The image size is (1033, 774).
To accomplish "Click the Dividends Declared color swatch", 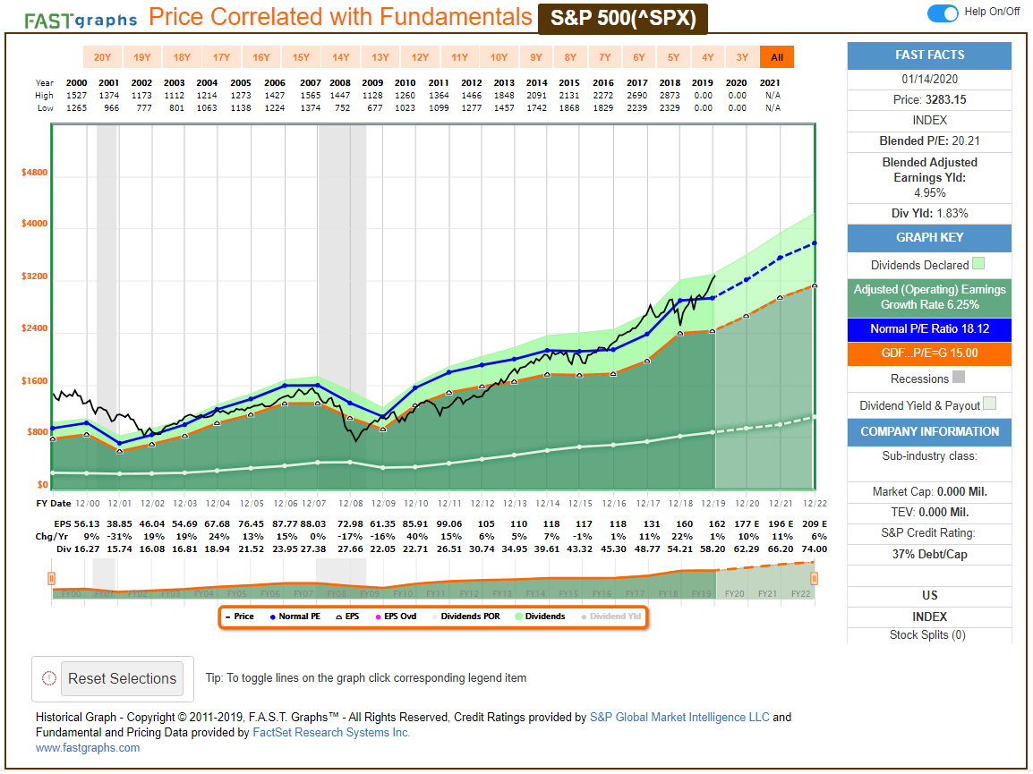I will point(978,263).
